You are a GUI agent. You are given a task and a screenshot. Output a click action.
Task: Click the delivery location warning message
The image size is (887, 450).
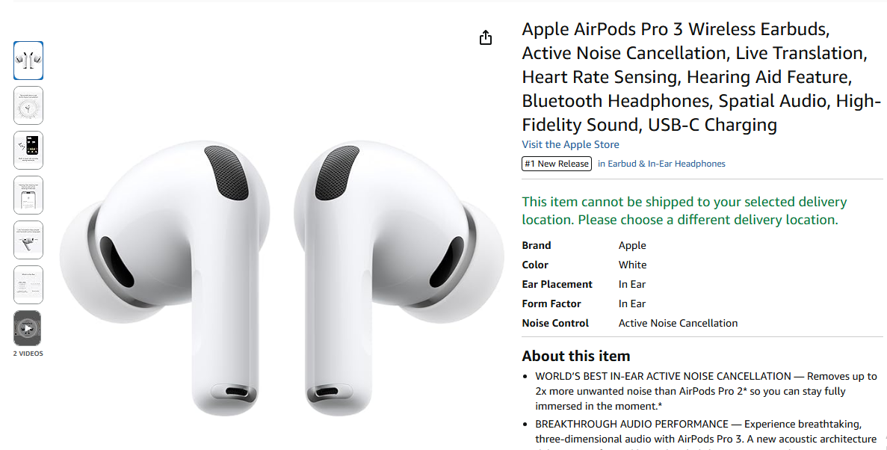tap(684, 210)
